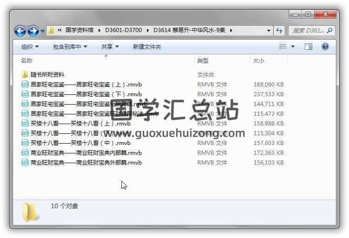Sort by the 类型 column header
Viewport: 349px width, 238px height.
(x=203, y=60)
